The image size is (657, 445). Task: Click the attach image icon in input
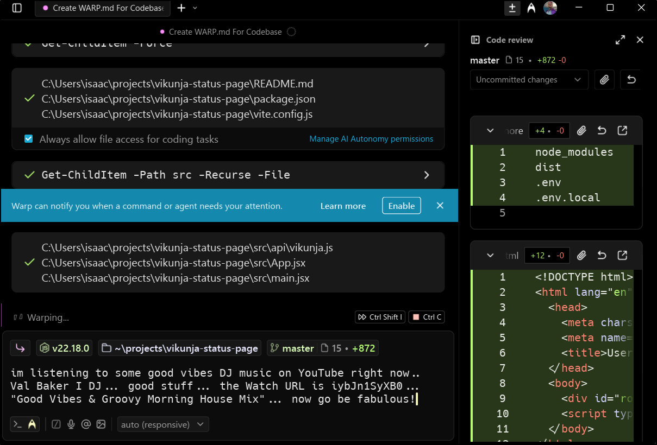pos(101,424)
